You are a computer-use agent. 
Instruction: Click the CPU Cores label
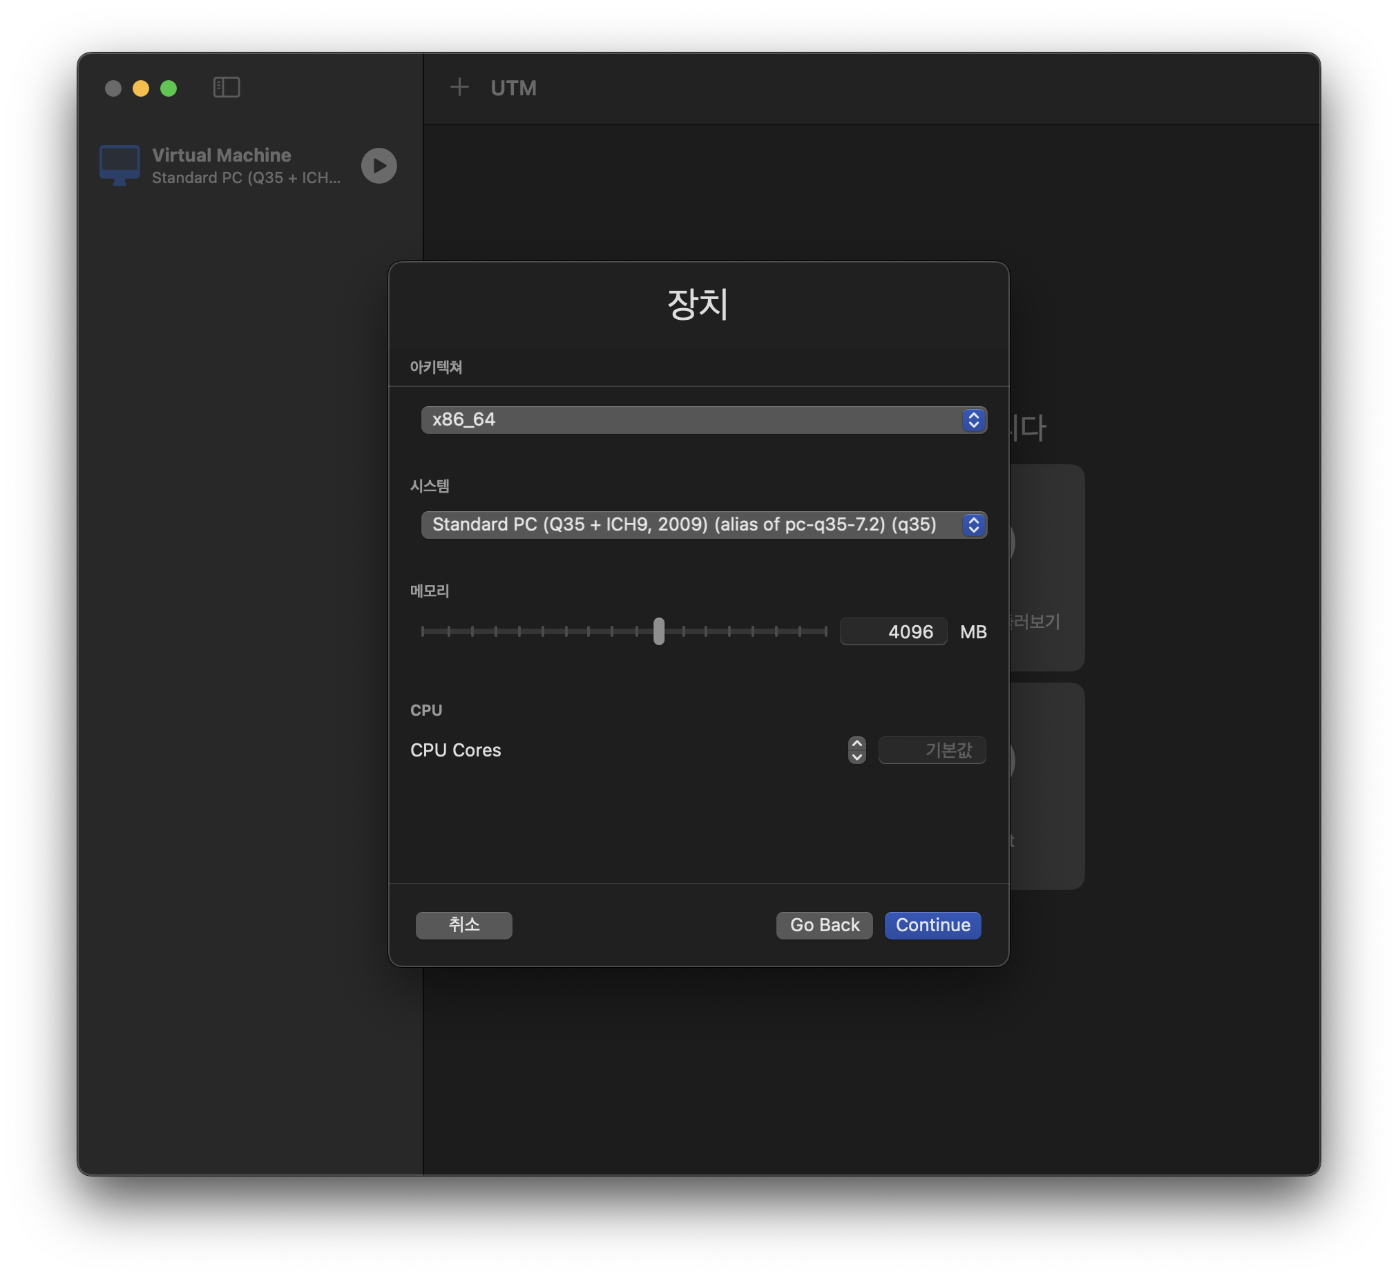[455, 750]
